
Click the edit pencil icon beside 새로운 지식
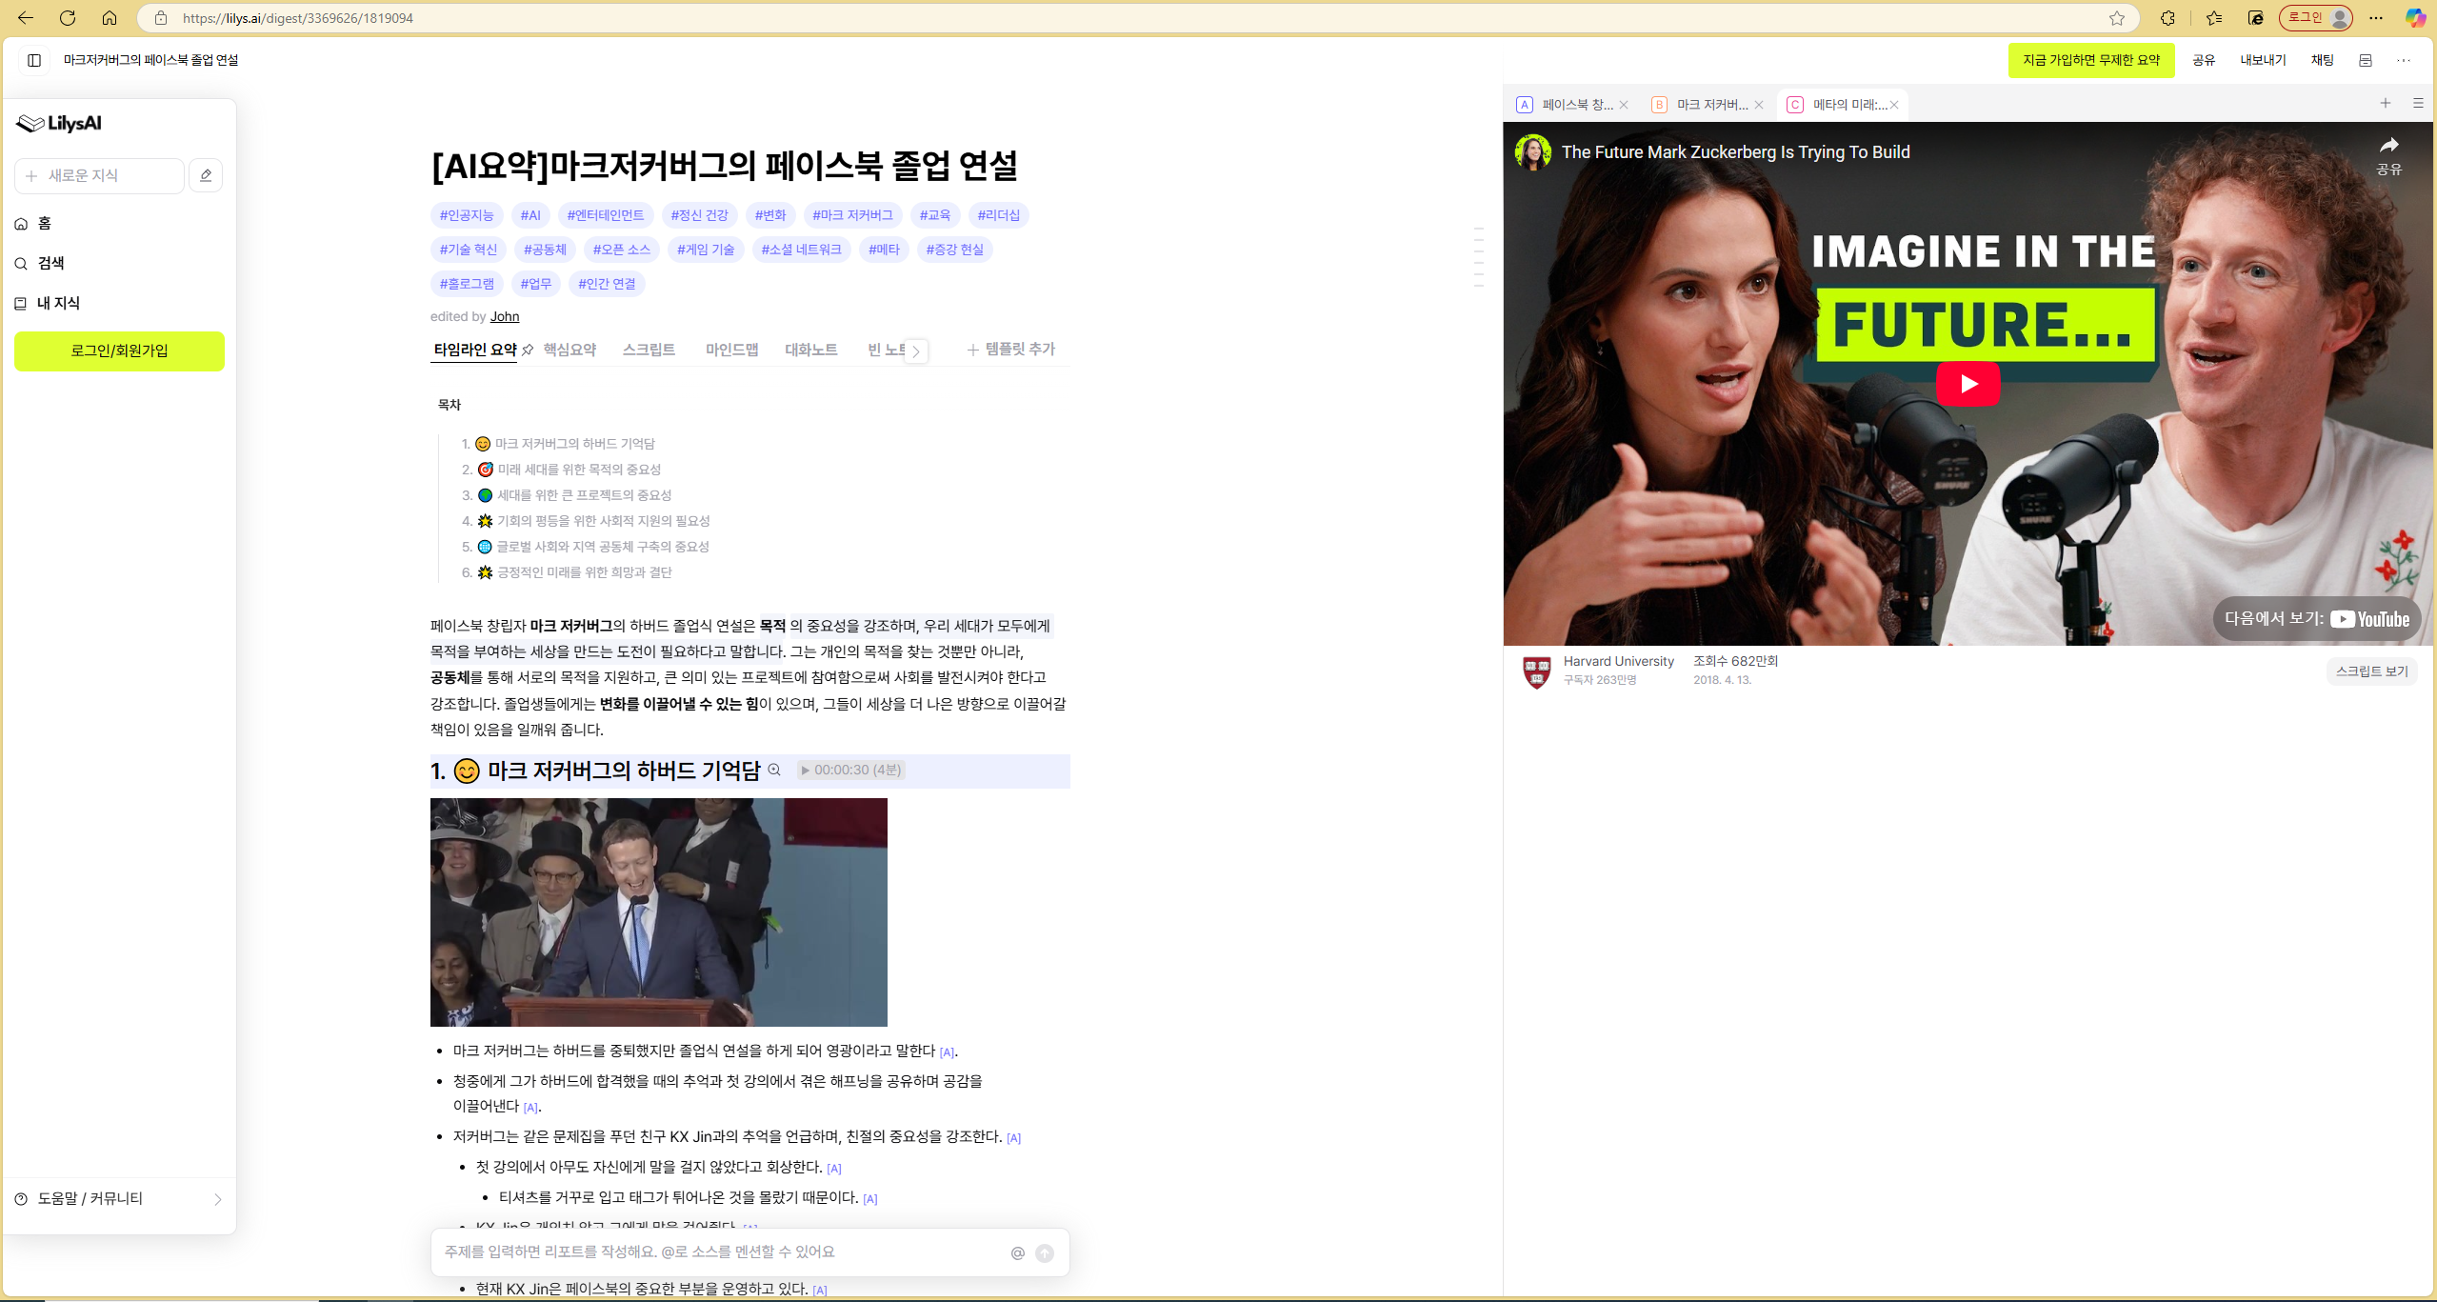[206, 175]
